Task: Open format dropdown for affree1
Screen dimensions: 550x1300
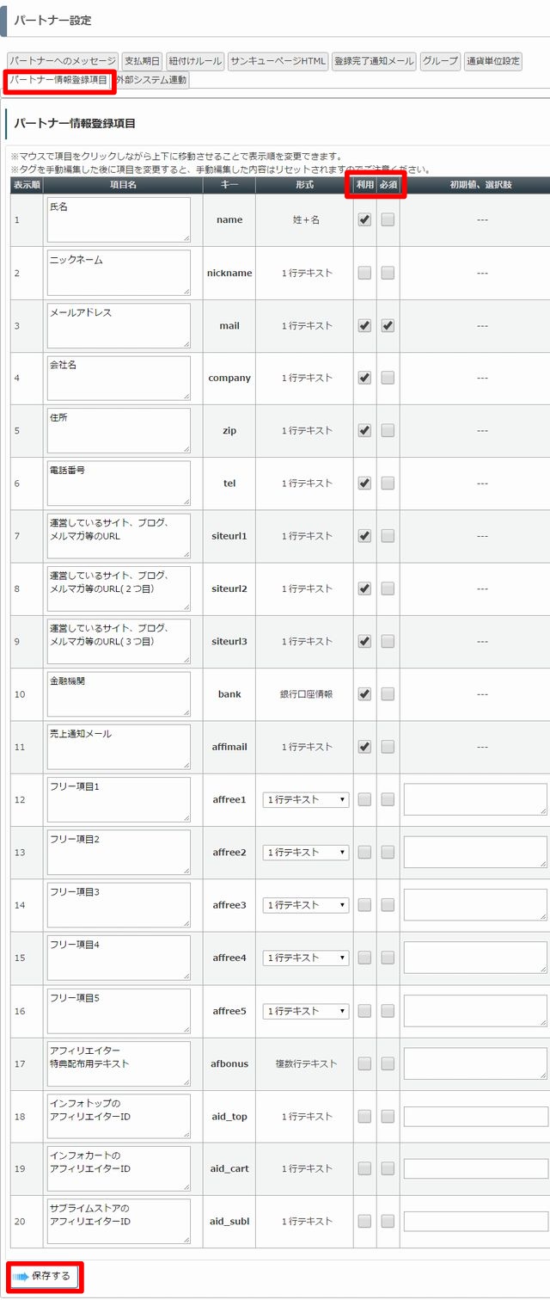Action: 306,799
